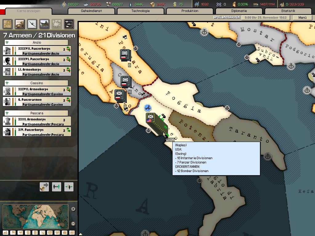Select the Anzio province group header

[36, 42]
